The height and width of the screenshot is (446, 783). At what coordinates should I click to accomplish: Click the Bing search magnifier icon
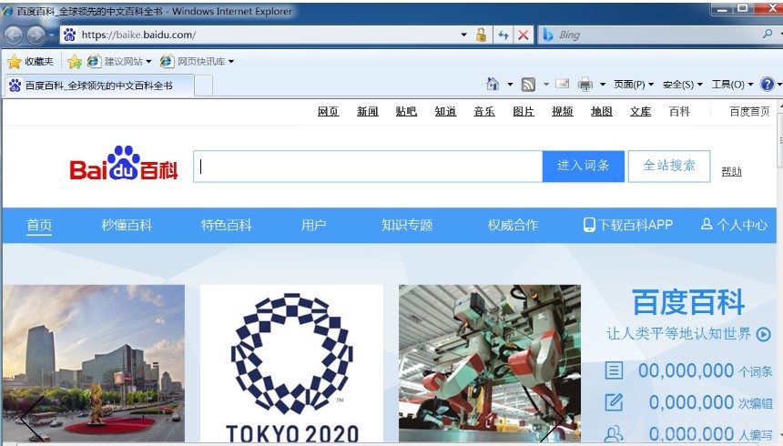(768, 34)
